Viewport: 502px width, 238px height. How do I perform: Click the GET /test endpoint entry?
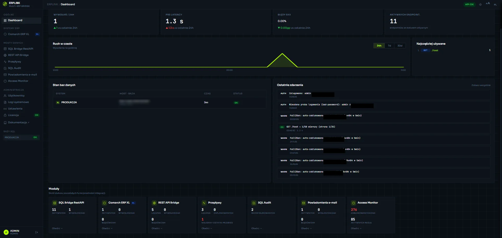tap(454, 50)
